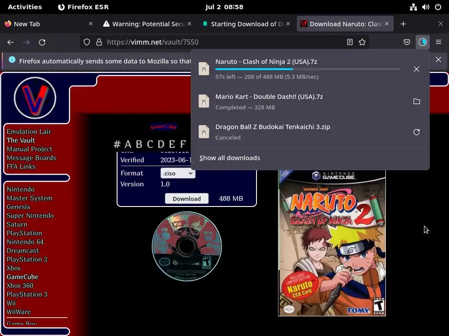Click the Mario Kart file archive icon
This screenshot has width=449, height=336.
pyautogui.click(x=204, y=101)
